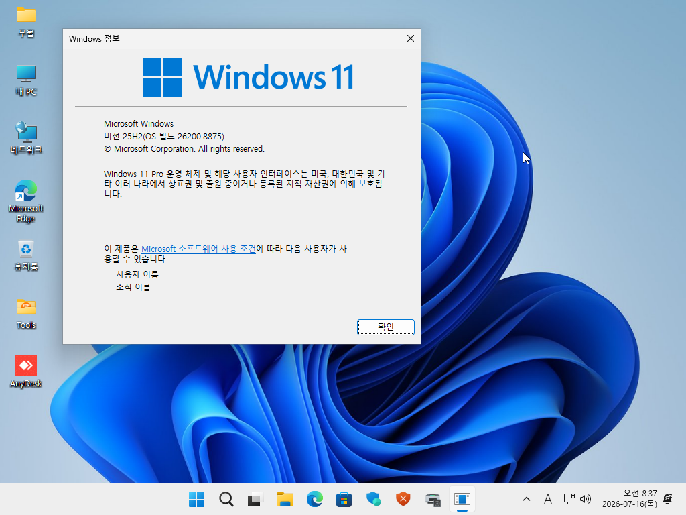
Task: Open Microsoft Store from taskbar
Action: [x=344, y=499]
